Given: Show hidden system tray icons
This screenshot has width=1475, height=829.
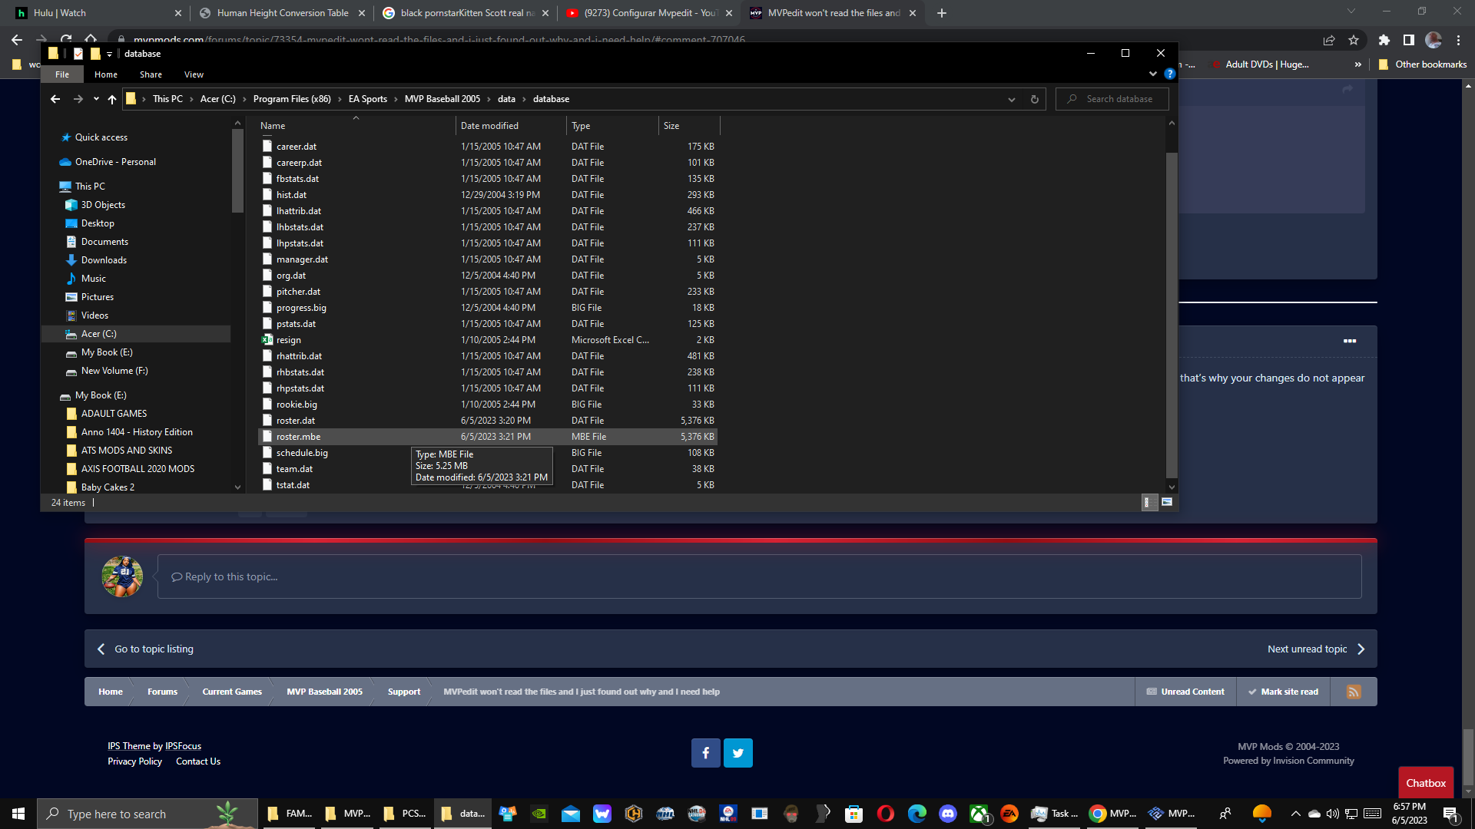Looking at the screenshot, I should click(x=1296, y=814).
